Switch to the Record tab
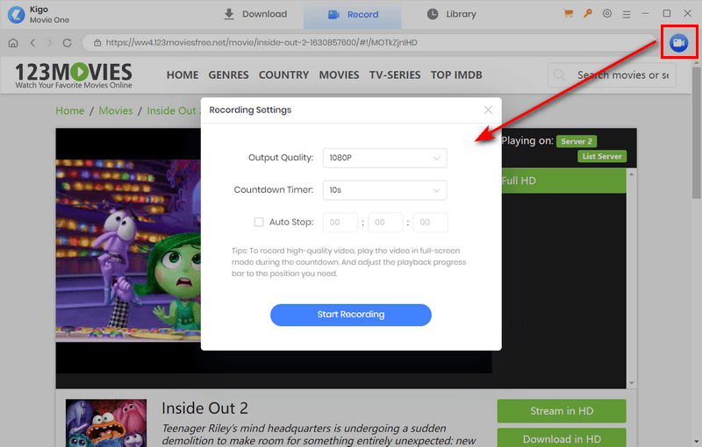This screenshot has width=702, height=447. 353,14
